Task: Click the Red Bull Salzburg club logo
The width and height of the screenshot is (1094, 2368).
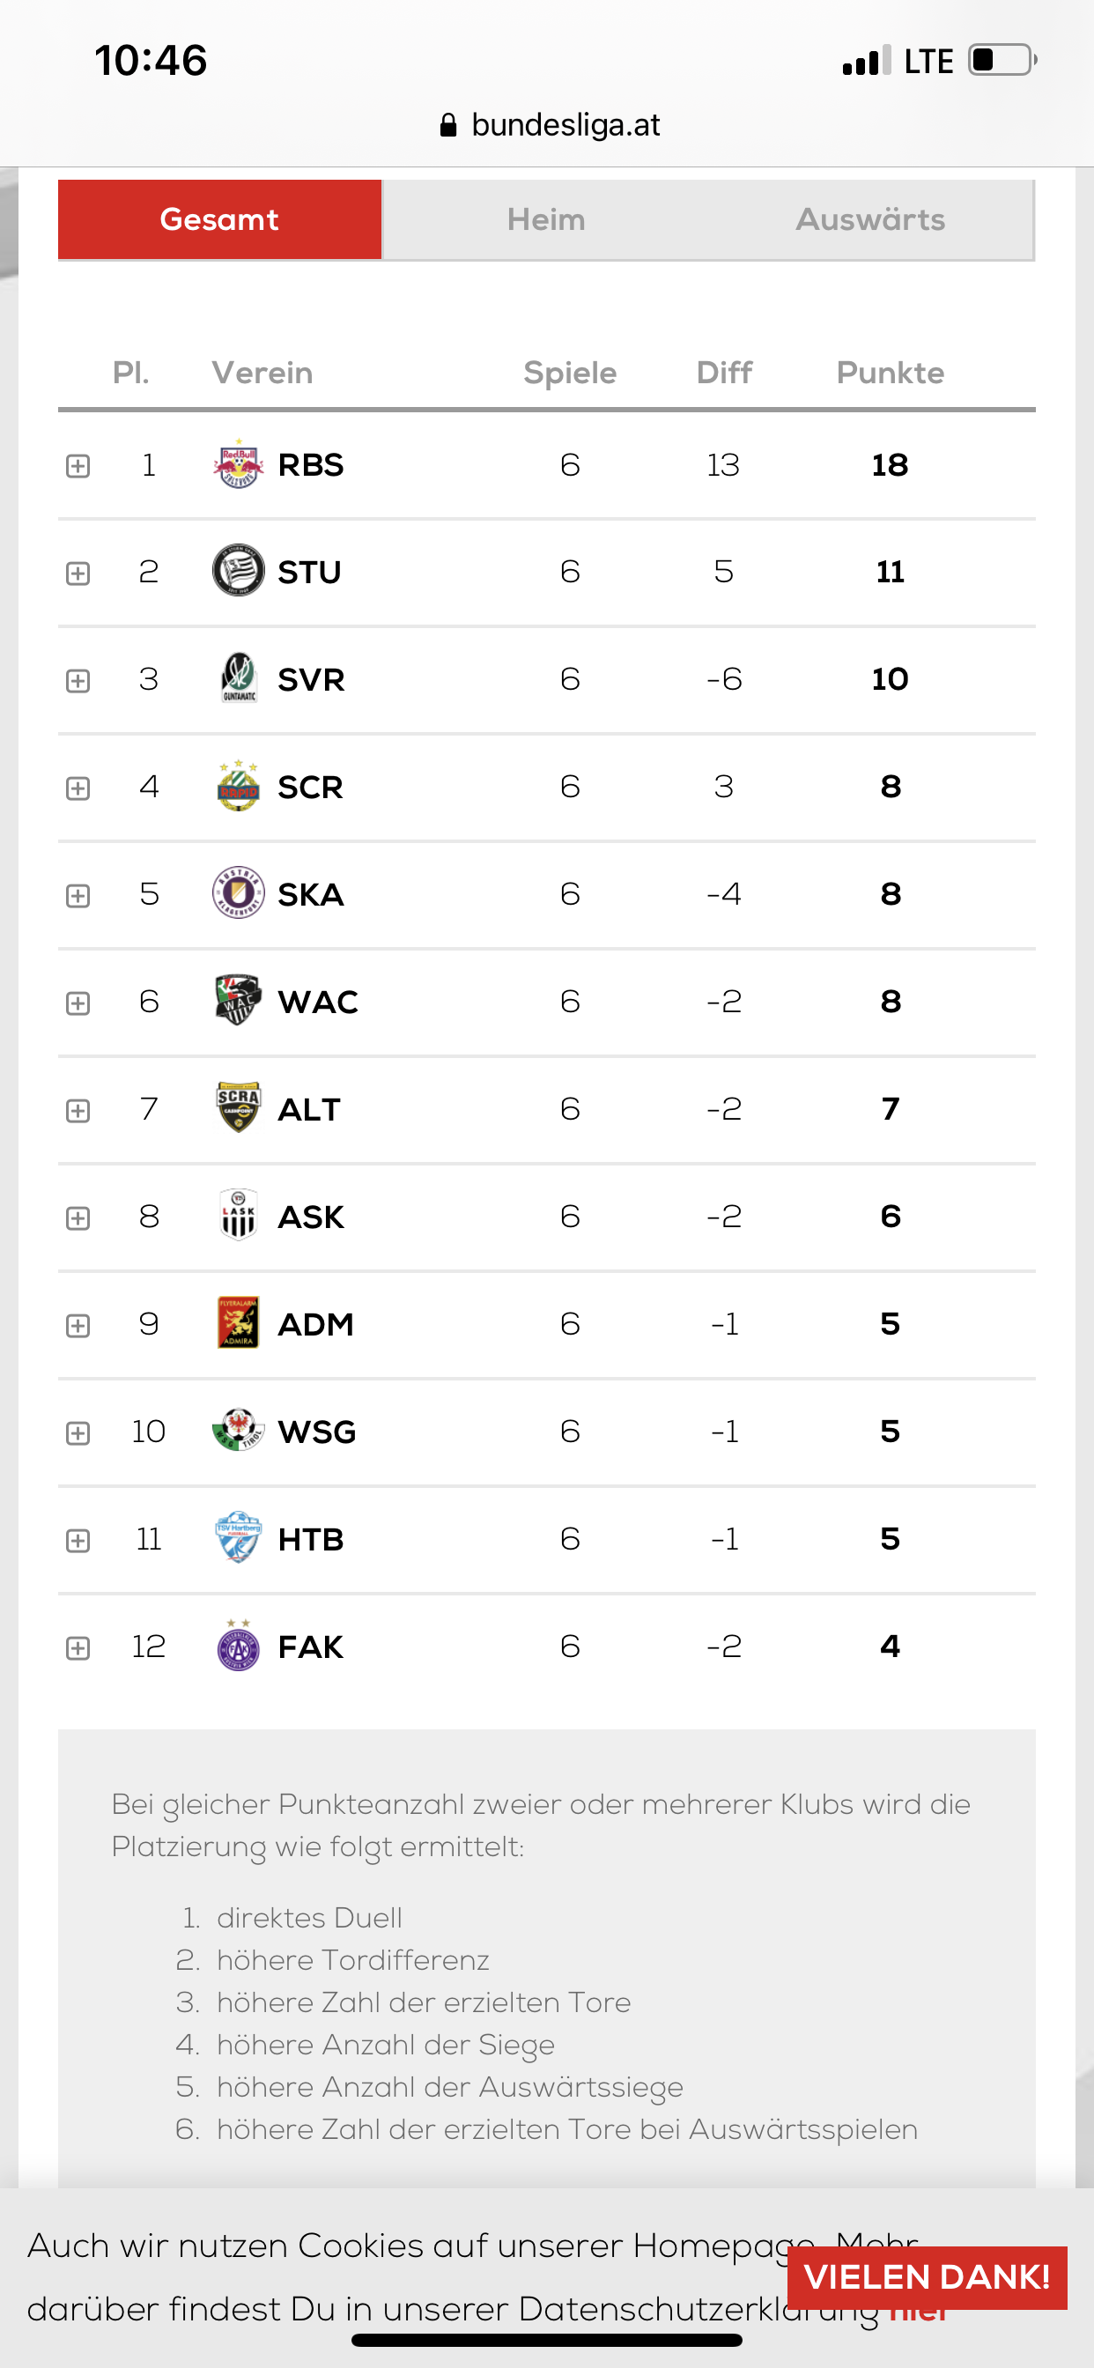Action: (238, 464)
